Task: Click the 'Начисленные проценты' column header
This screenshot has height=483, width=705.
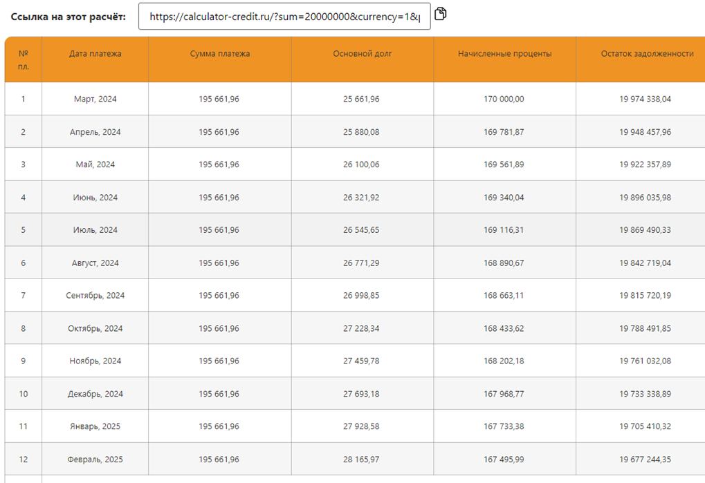Action: tap(504, 59)
